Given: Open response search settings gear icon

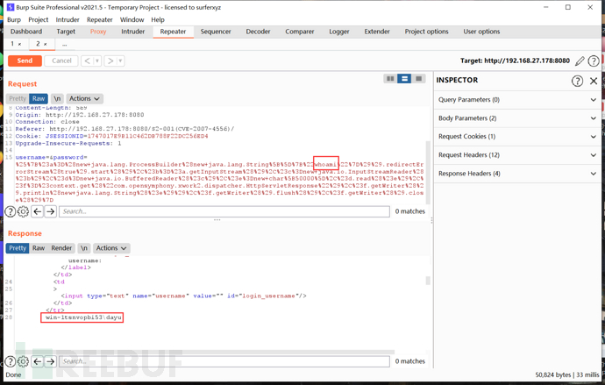Looking at the screenshot, I should (x=23, y=361).
